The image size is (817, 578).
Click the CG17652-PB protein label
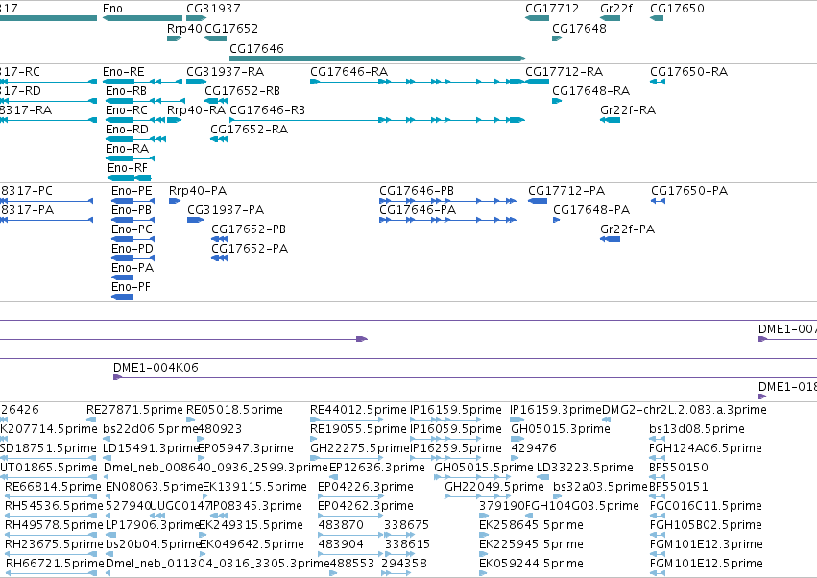click(x=249, y=229)
